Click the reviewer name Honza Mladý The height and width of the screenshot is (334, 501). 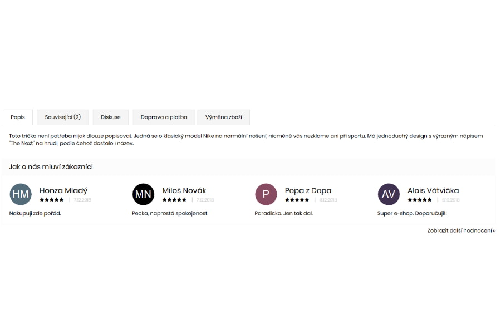63,191
